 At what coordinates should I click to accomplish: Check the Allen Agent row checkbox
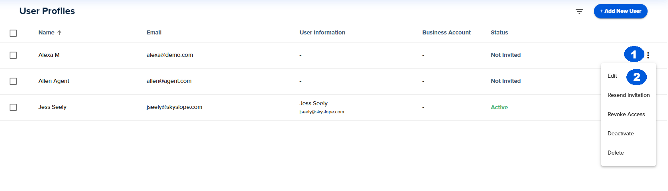coord(13,81)
